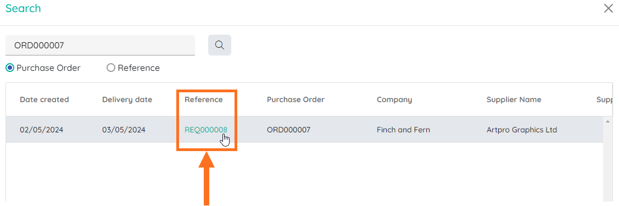Click the search text field containing ORD000007
Image resolution: width=619 pixels, height=206 pixels.
(101, 46)
